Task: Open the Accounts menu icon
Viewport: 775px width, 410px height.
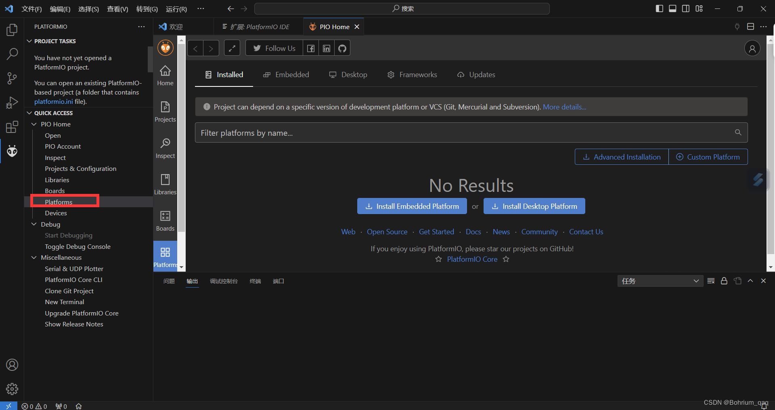Action: (12, 365)
